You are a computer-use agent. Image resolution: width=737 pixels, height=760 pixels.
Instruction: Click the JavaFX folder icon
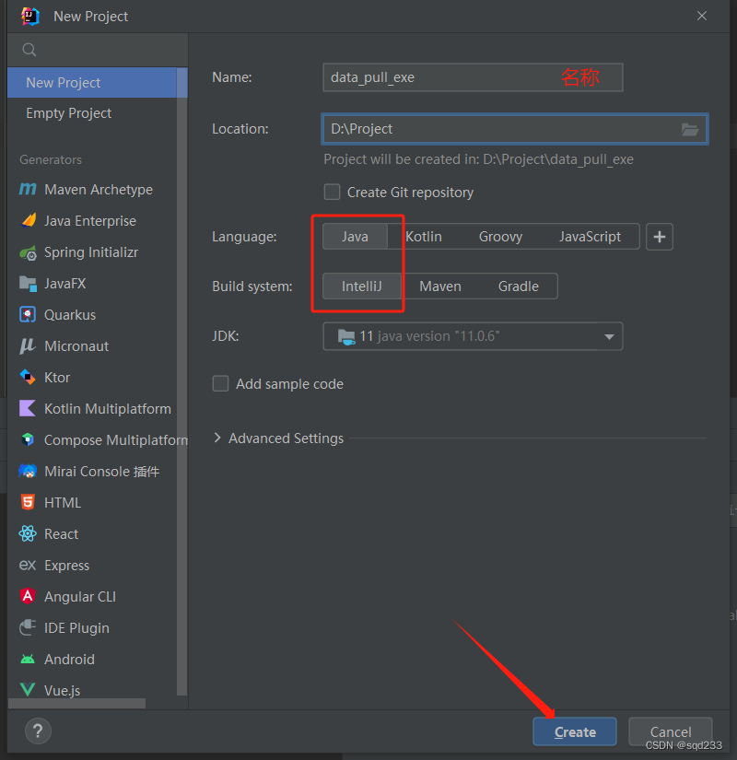(28, 284)
